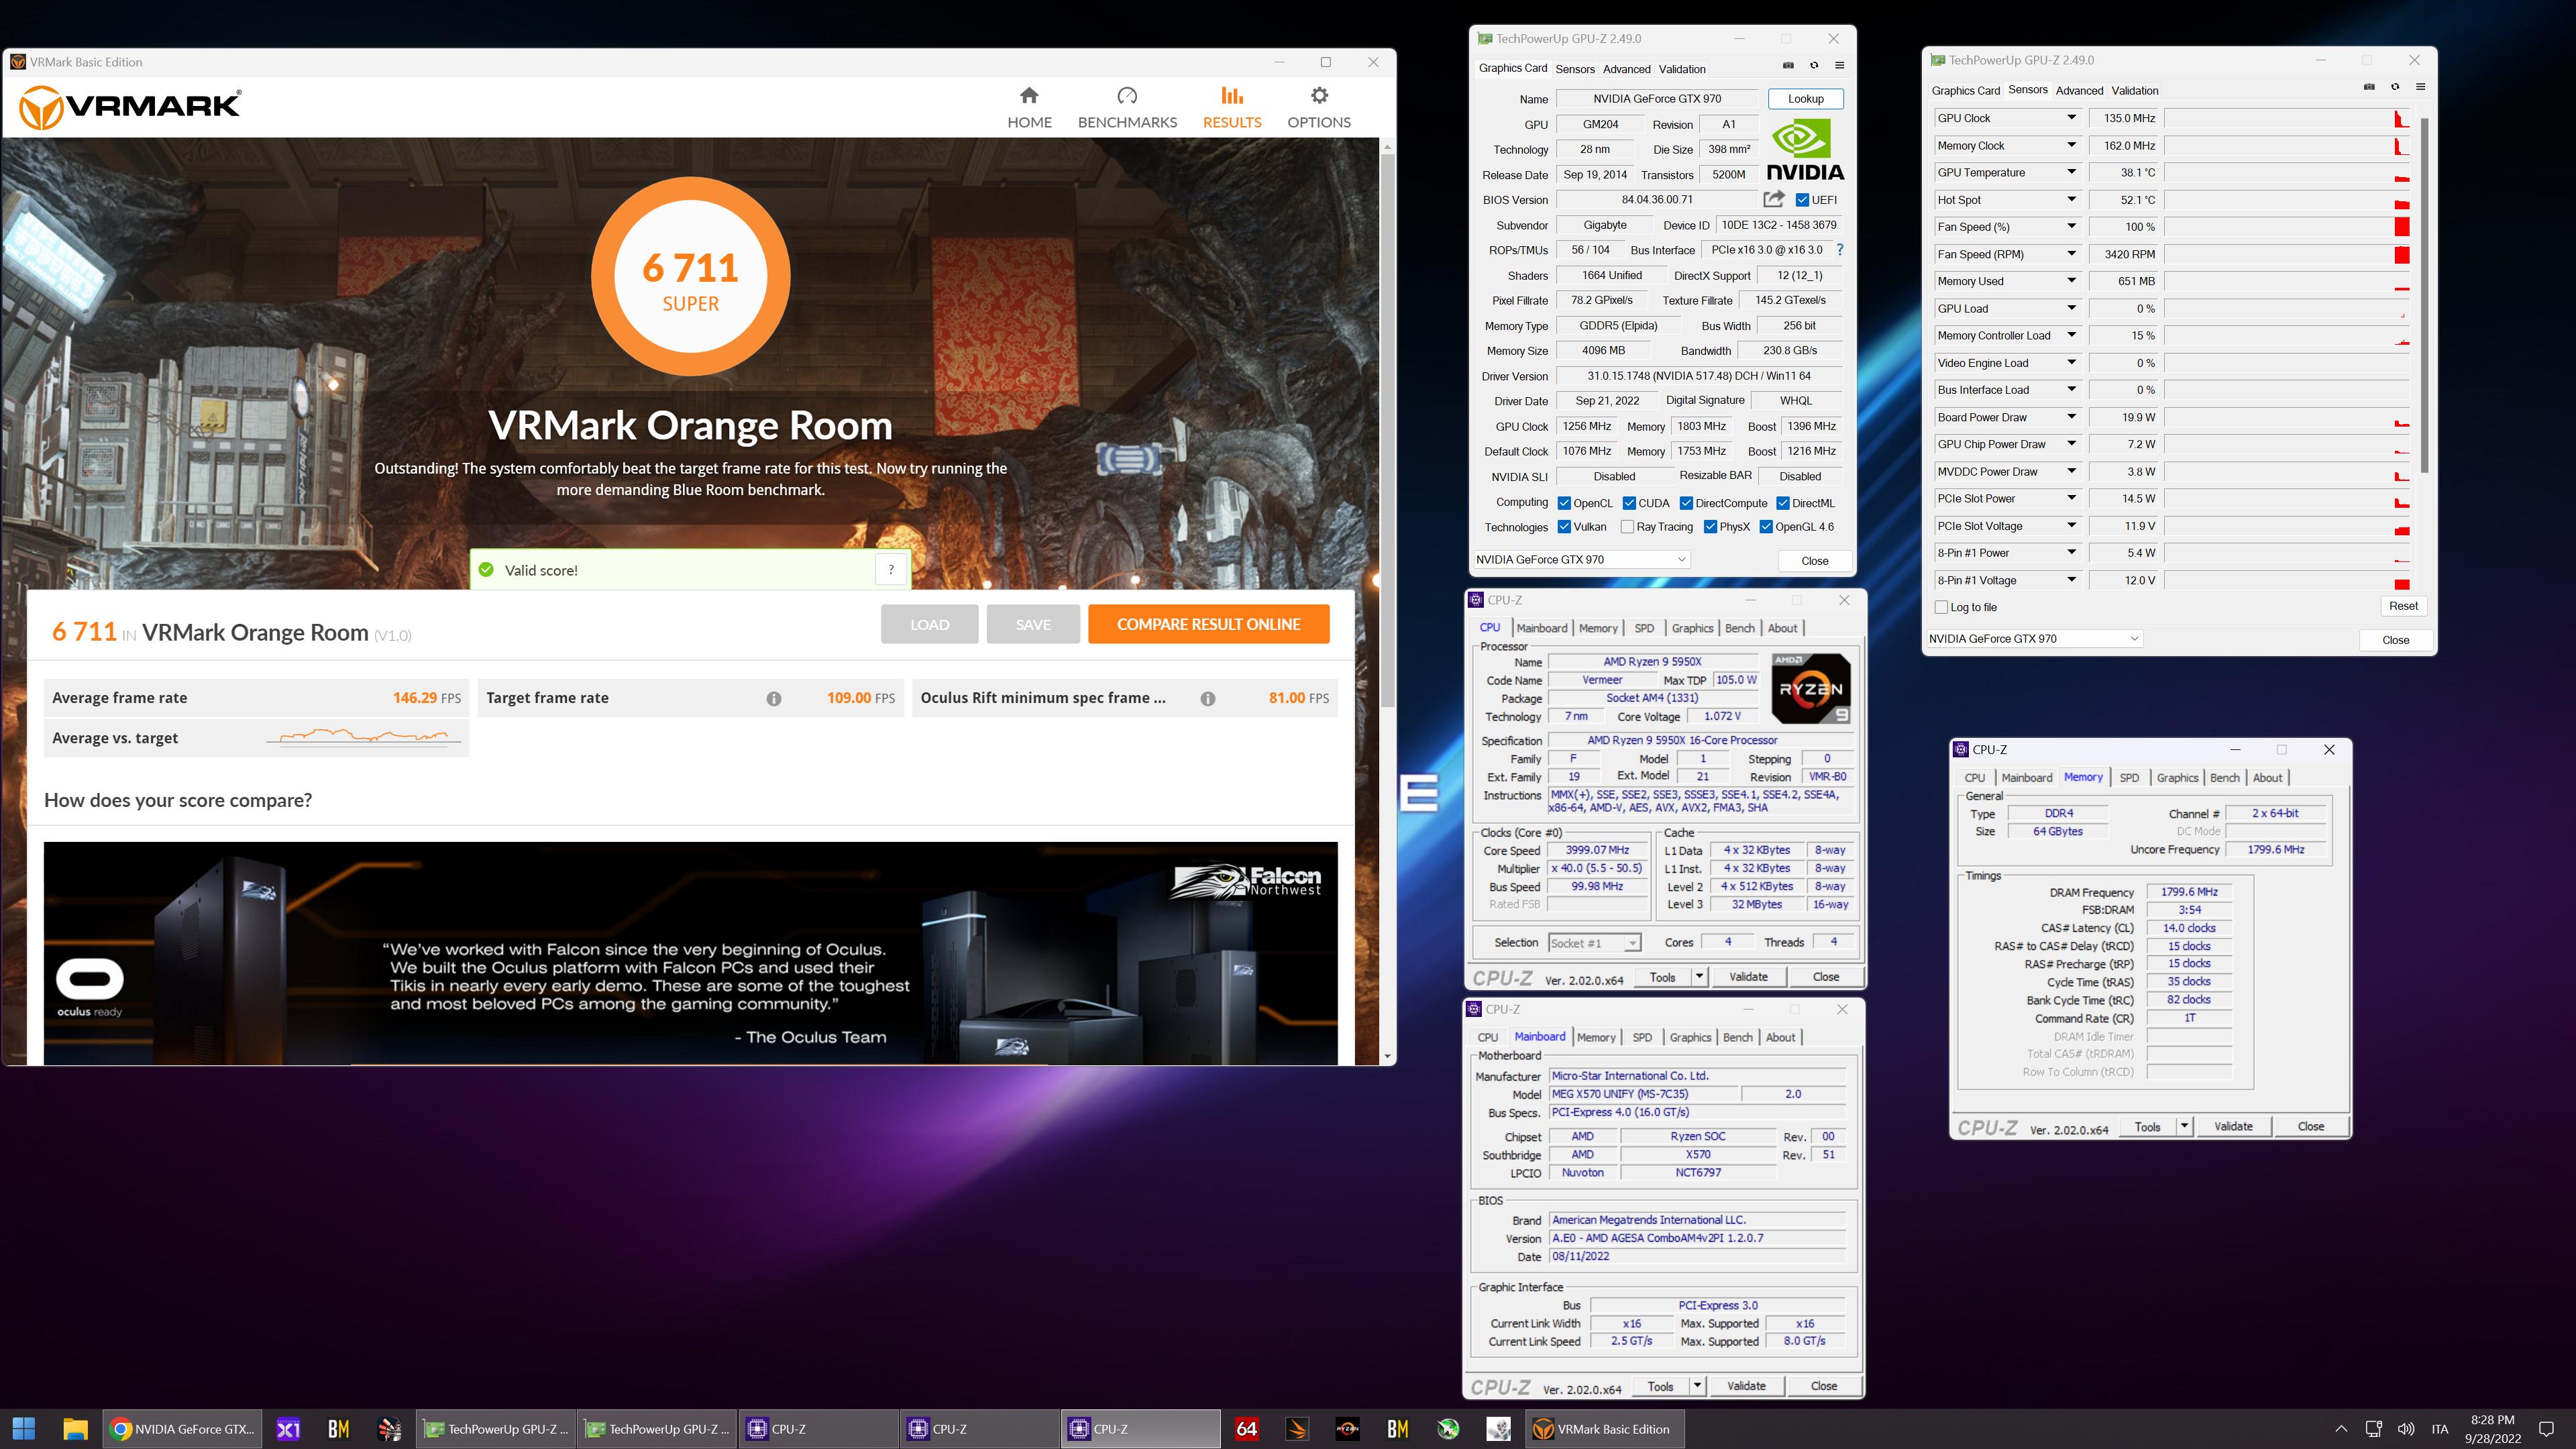Click the GPU name field in GPU-Z

coord(1657,99)
